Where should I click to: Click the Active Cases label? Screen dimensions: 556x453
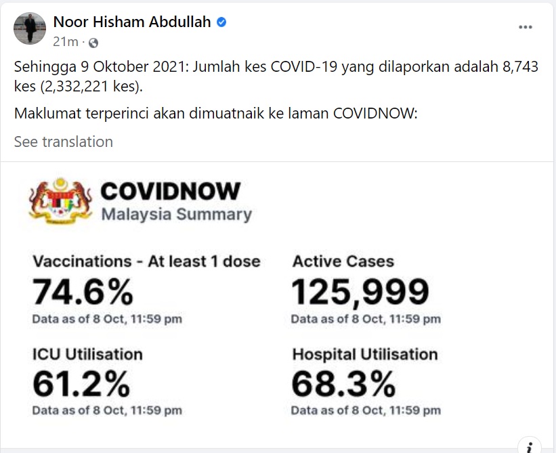click(x=343, y=261)
